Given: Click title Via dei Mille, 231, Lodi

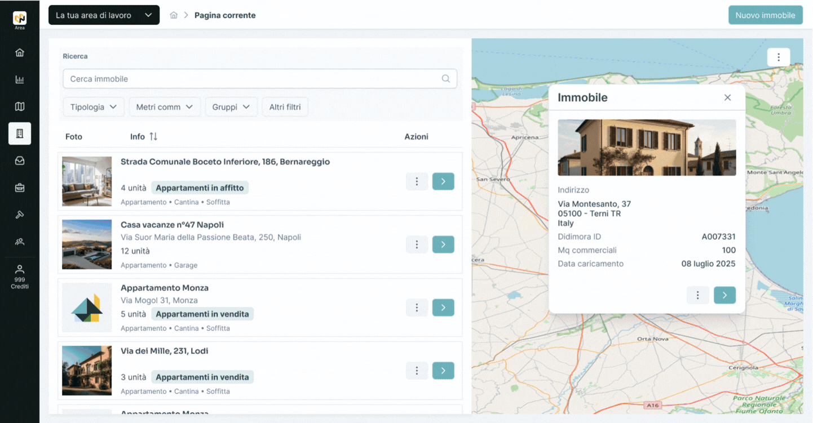Looking at the screenshot, I should (x=165, y=351).
